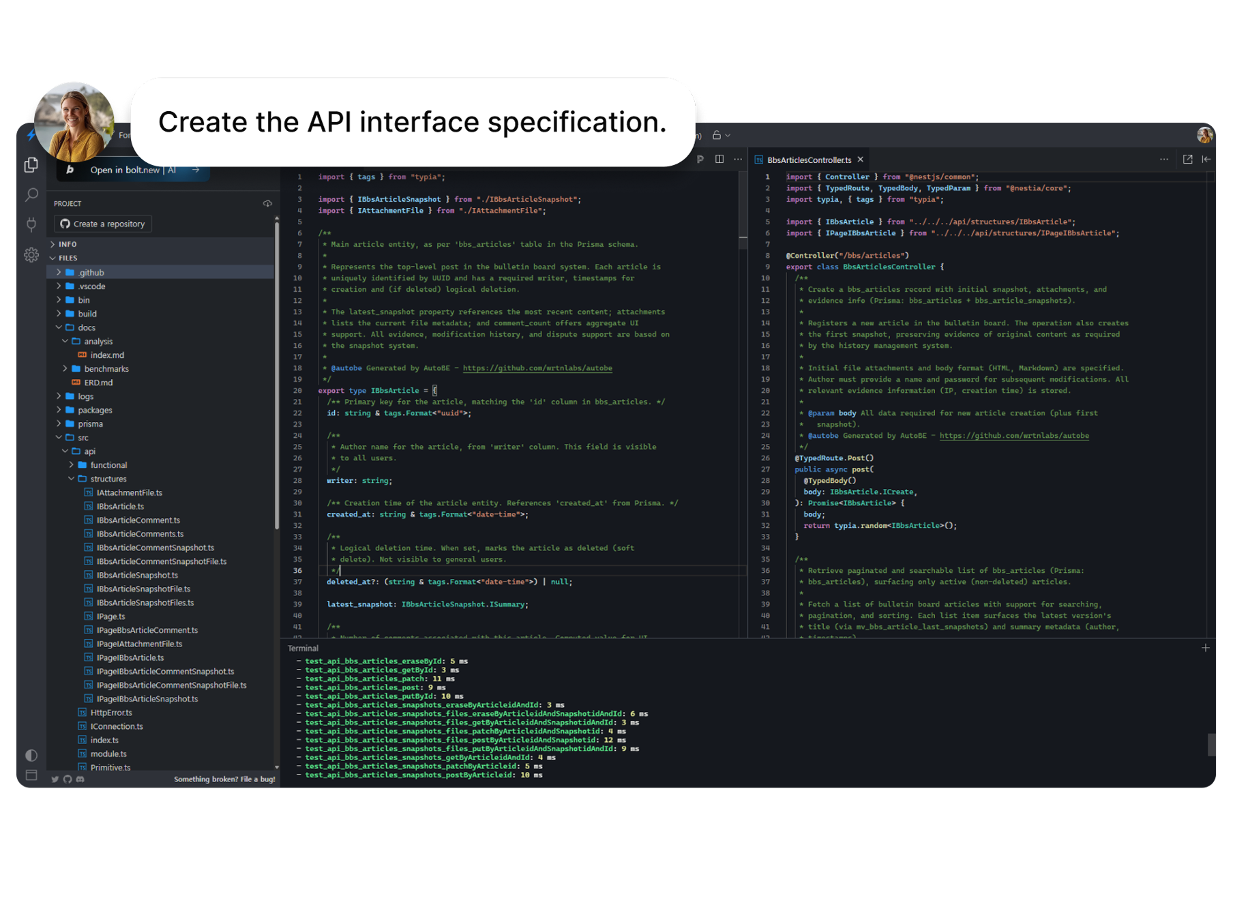
Task: Click Something broken? File a bug! link
Action: point(224,779)
